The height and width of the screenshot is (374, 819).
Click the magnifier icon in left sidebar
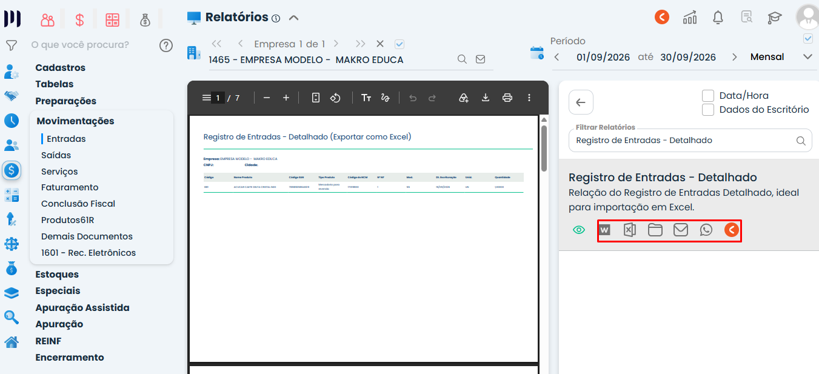[11, 316]
